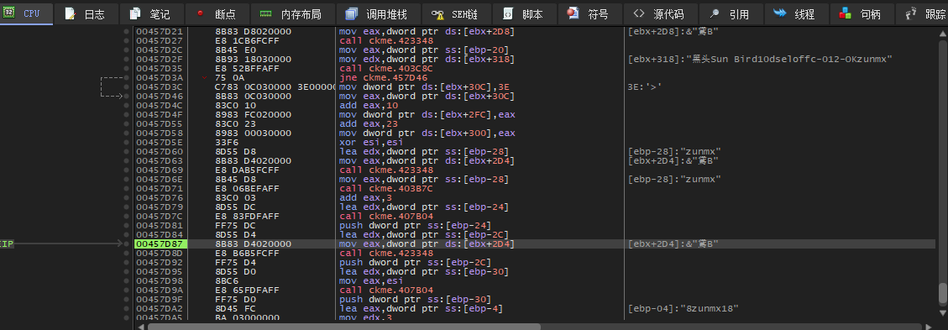Toggle breakpoint dot beside address 00457D8D
The width and height of the screenshot is (948, 330).
pyautogui.click(x=126, y=253)
